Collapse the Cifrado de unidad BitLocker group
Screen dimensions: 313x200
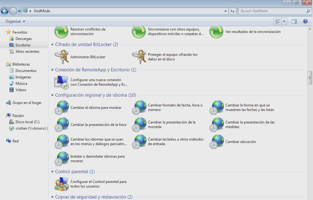(x=52, y=45)
